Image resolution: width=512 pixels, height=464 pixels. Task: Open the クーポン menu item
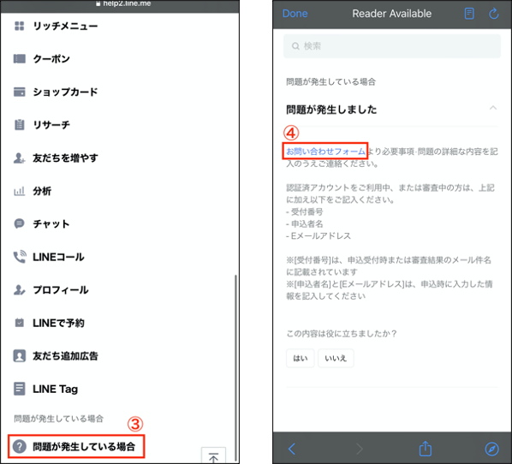coord(51,59)
